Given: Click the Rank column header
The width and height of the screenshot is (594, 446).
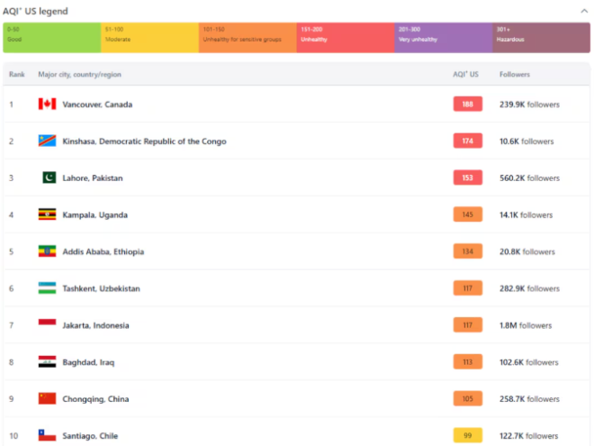Looking at the screenshot, I should [17, 74].
